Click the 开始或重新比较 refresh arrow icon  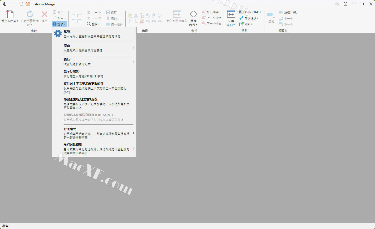[30, 14]
